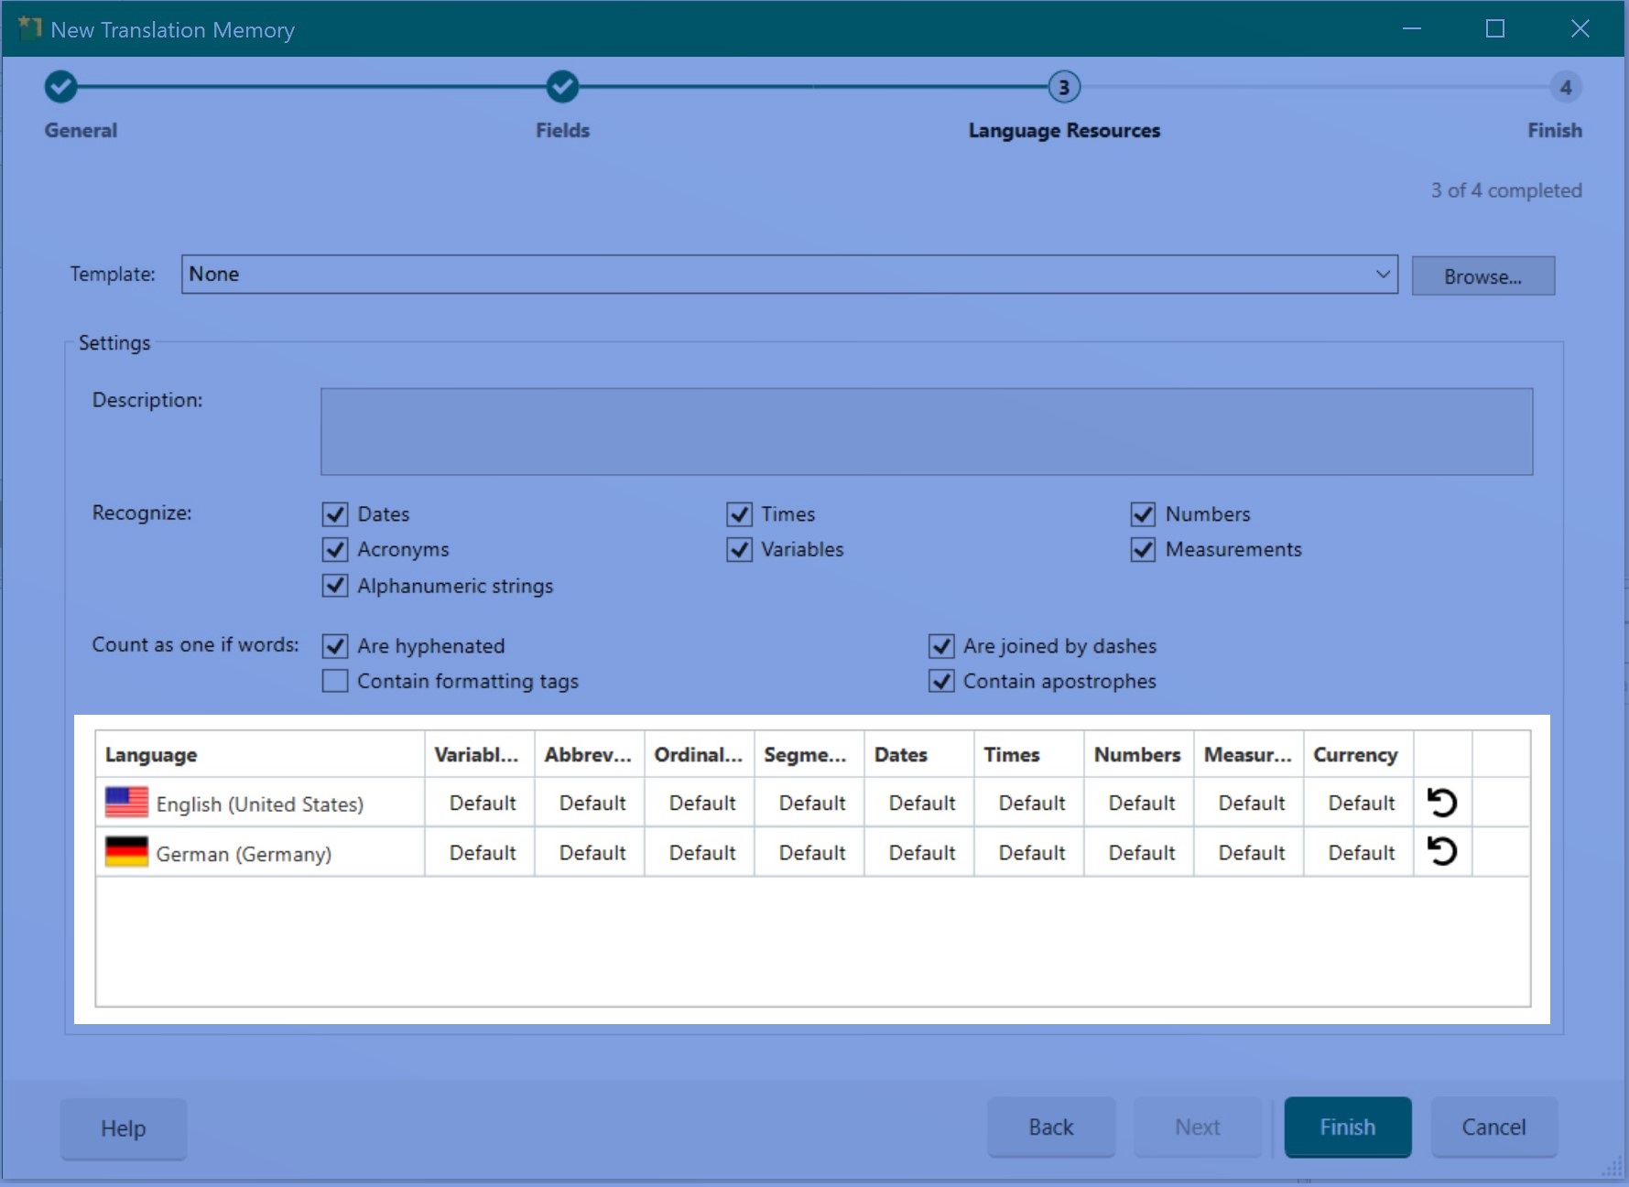The height and width of the screenshot is (1187, 1629).
Task: Click the German flag icon
Action: (x=126, y=852)
